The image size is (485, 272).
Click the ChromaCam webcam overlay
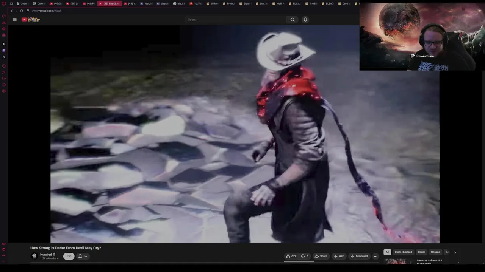point(422,37)
